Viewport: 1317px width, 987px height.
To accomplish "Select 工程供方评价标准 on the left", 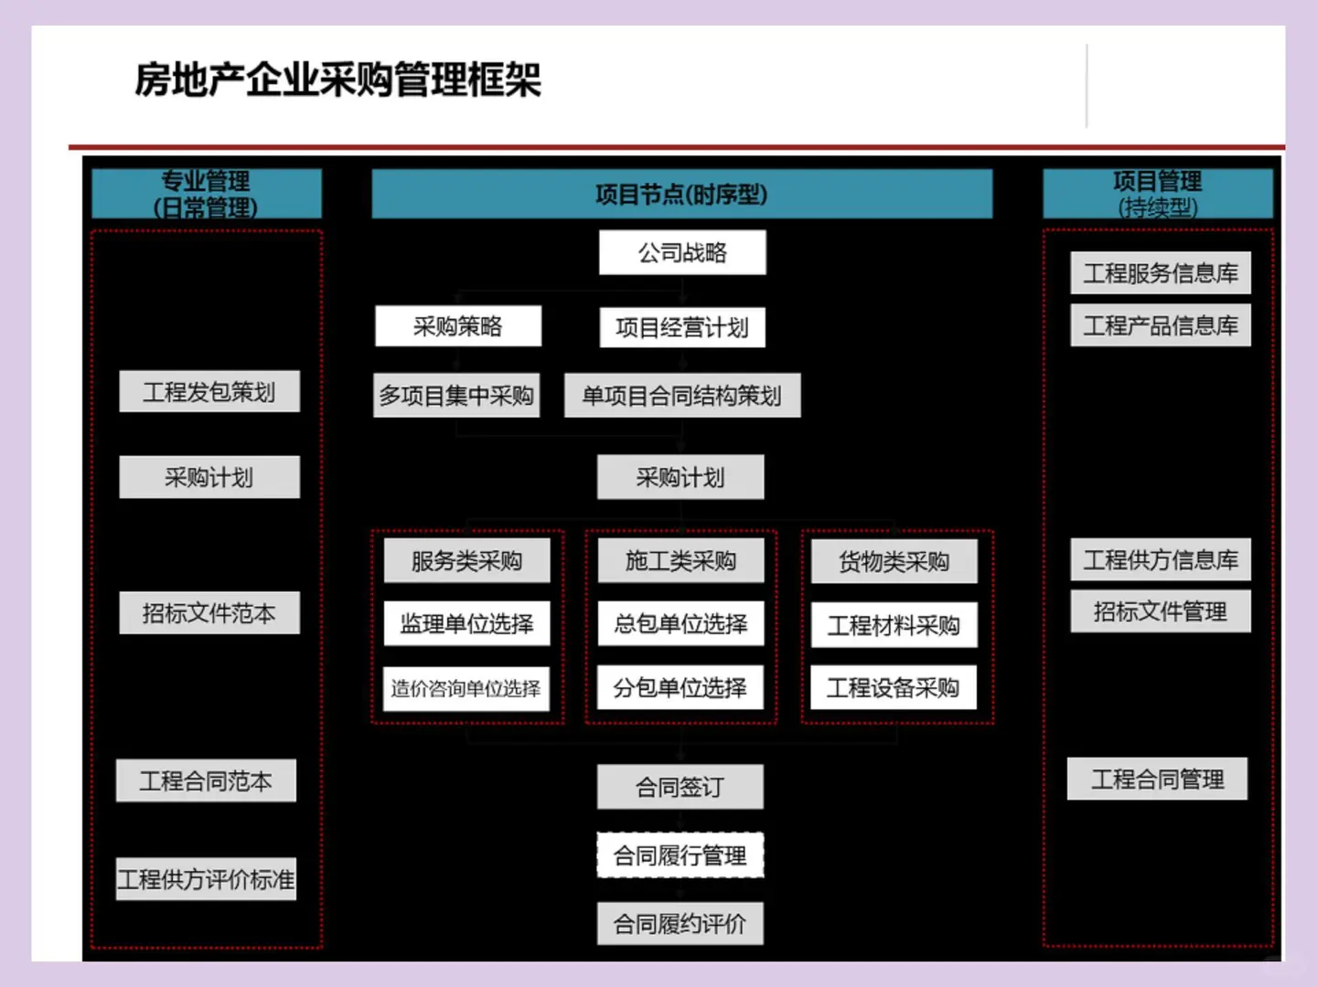I will (x=206, y=879).
